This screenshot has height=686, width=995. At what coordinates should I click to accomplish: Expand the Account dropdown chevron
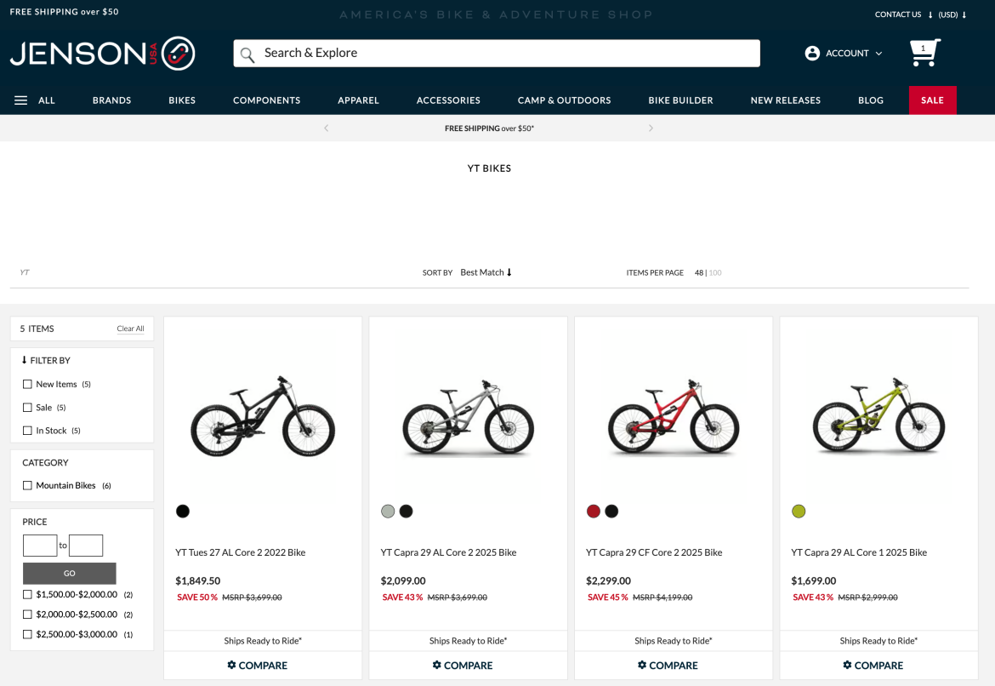click(x=878, y=53)
